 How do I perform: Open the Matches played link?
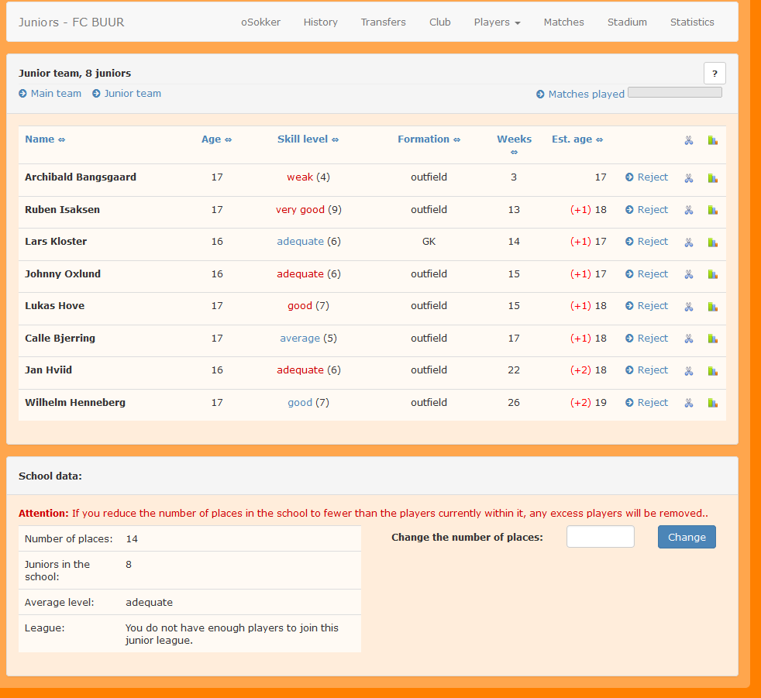pyautogui.click(x=580, y=94)
